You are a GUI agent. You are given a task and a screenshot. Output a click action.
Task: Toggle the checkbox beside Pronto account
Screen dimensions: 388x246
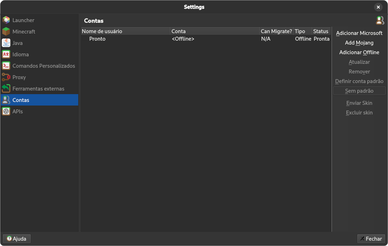(85, 39)
